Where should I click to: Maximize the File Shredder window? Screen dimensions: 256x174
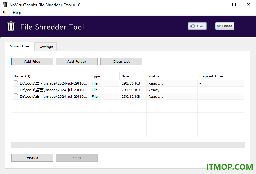[234, 5]
